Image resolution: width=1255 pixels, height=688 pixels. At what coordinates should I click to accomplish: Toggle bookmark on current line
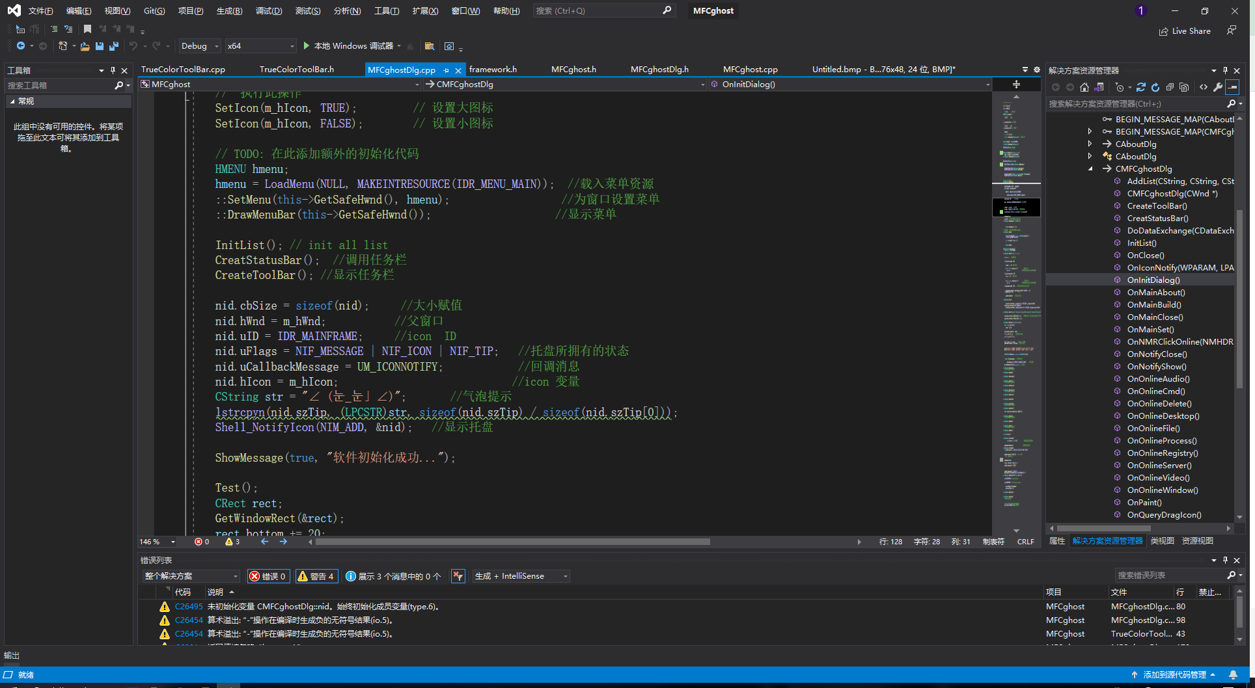87,29
